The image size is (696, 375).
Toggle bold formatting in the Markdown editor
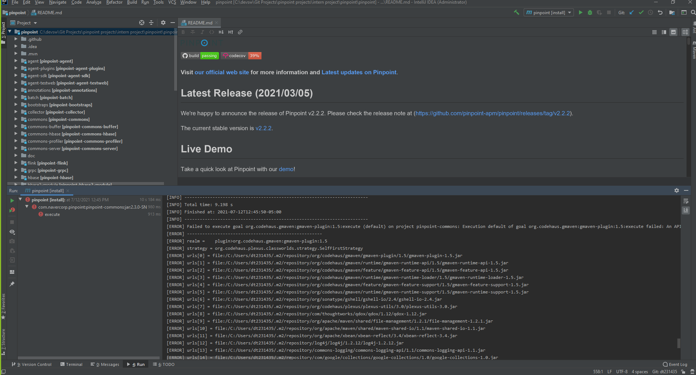(x=183, y=32)
